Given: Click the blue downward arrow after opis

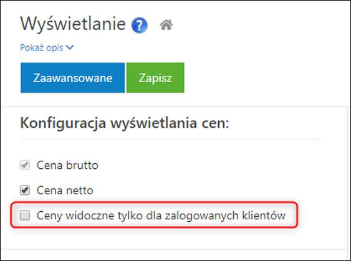Looking at the screenshot, I should [x=70, y=47].
